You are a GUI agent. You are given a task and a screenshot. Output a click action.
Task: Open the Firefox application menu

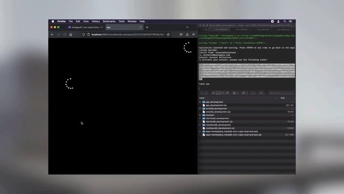tap(61, 22)
